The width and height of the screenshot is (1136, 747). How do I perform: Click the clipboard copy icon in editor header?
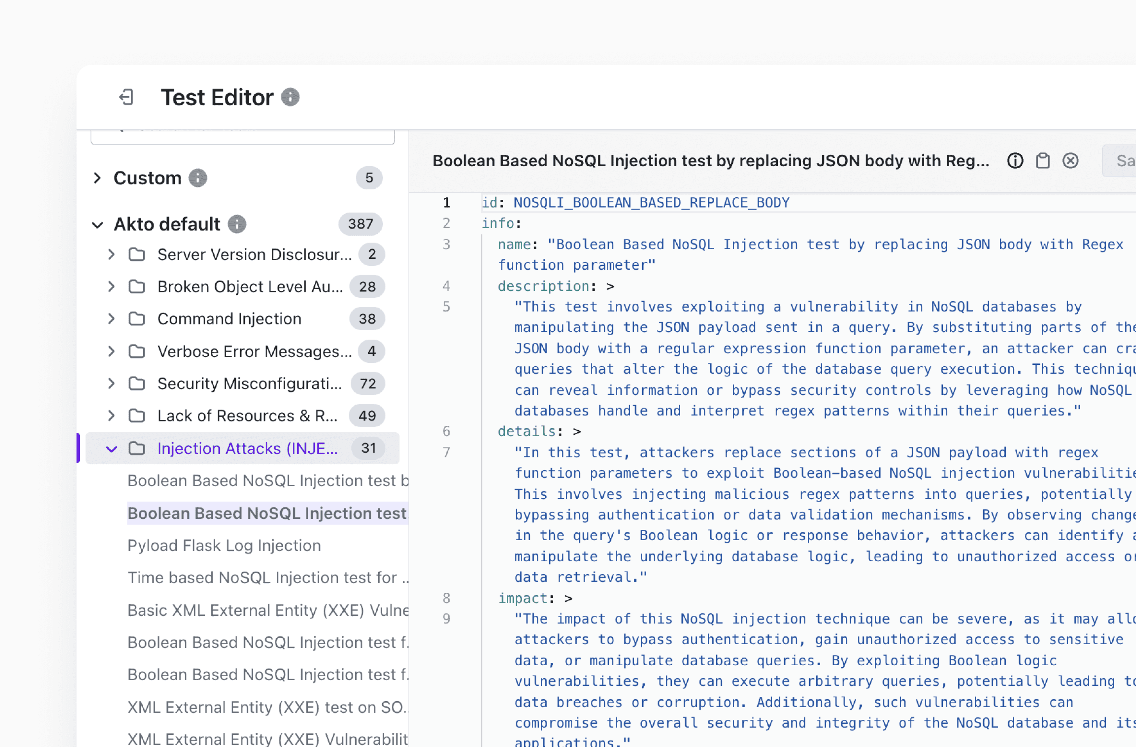(x=1042, y=161)
